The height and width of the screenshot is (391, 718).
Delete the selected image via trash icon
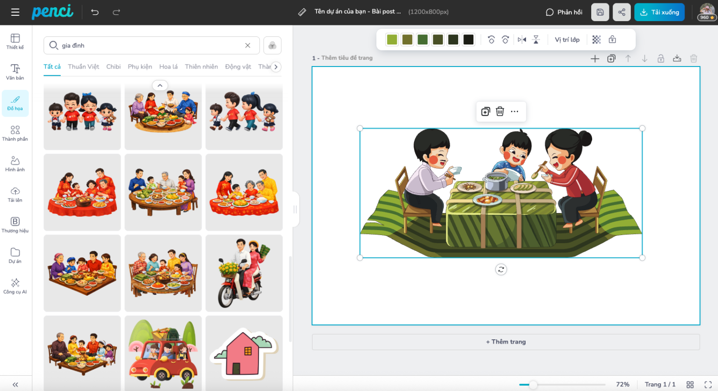(x=500, y=112)
